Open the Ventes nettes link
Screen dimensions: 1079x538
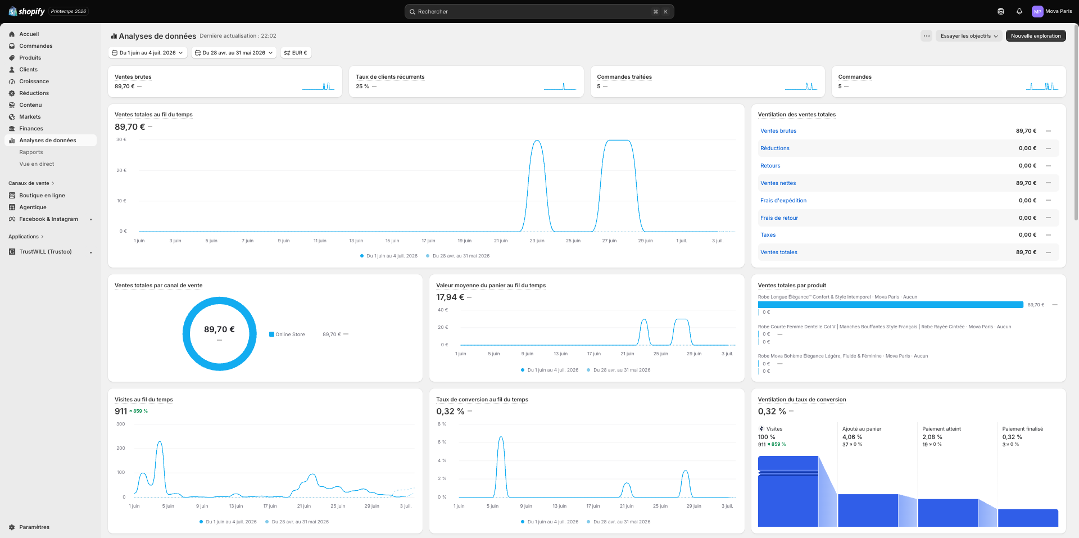tap(778, 183)
